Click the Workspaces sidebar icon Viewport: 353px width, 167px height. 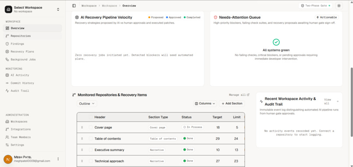7,122
